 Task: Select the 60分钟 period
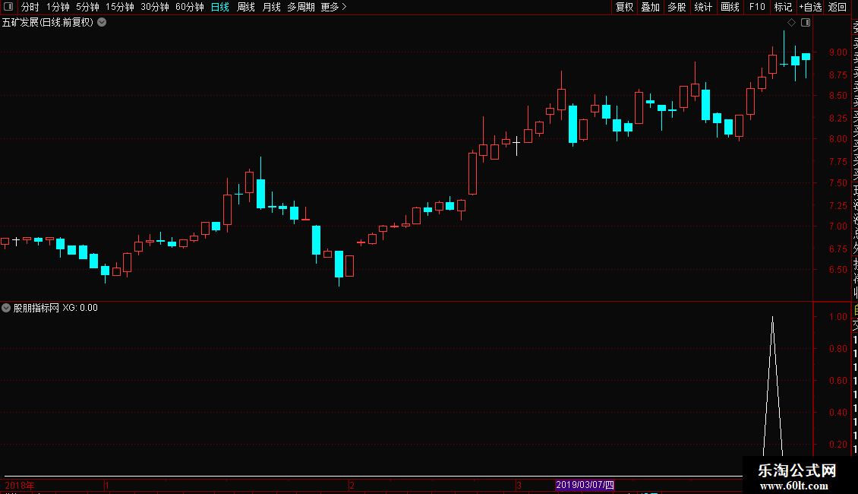[x=189, y=7]
